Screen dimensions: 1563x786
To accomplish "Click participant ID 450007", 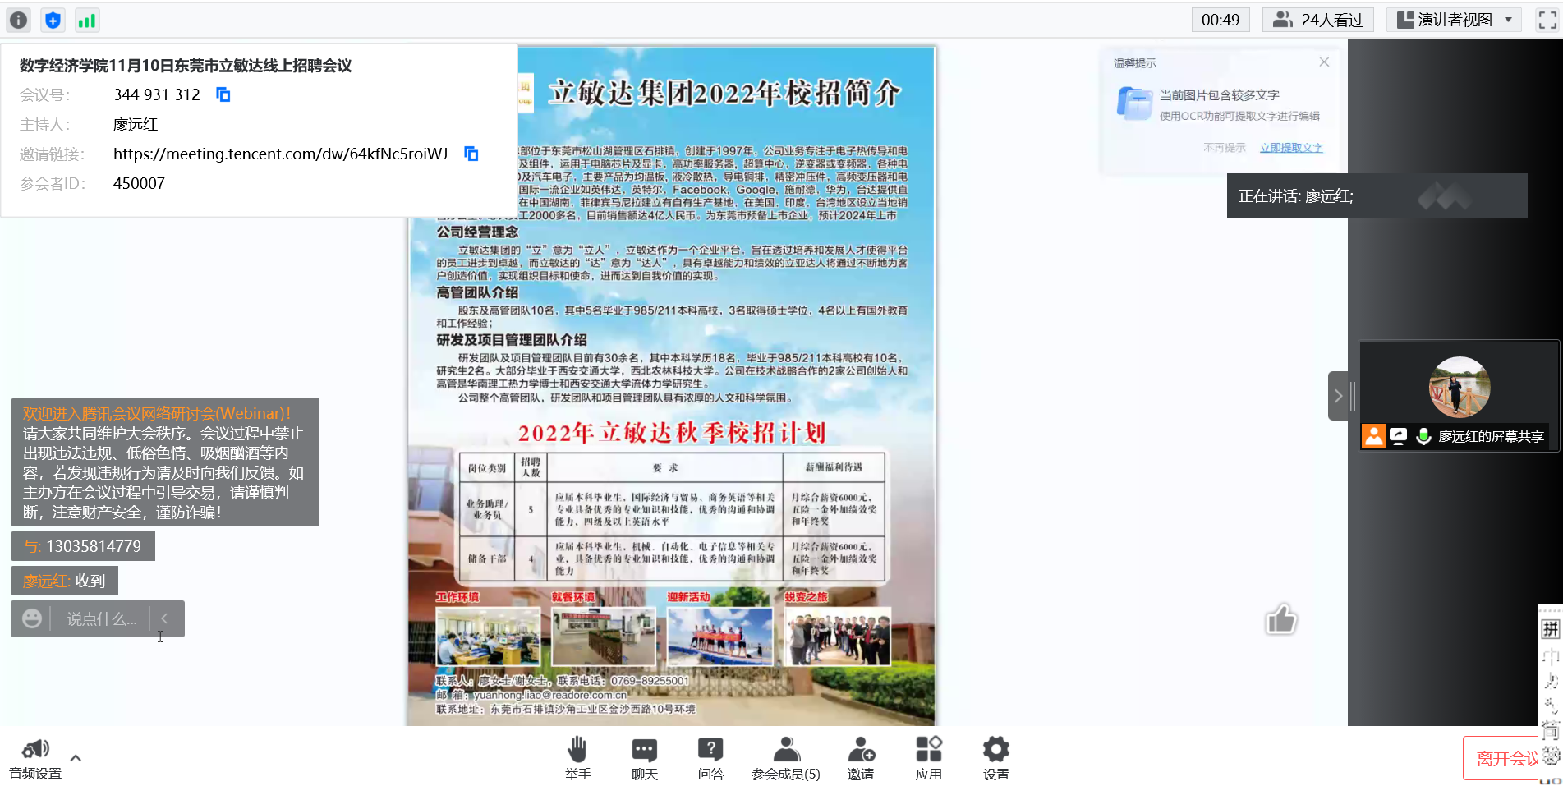I will pos(139,183).
